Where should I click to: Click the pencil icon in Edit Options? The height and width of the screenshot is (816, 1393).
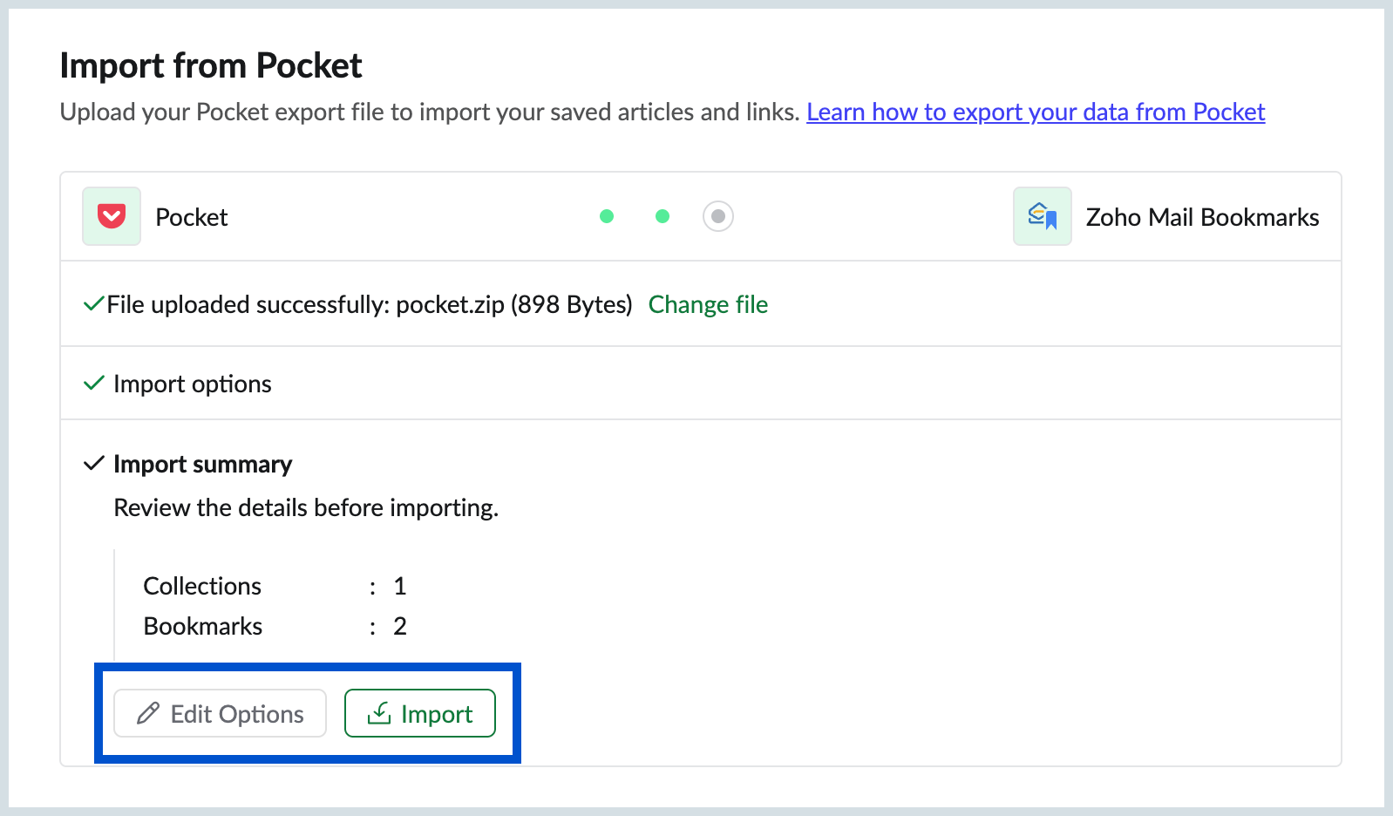point(148,713)
